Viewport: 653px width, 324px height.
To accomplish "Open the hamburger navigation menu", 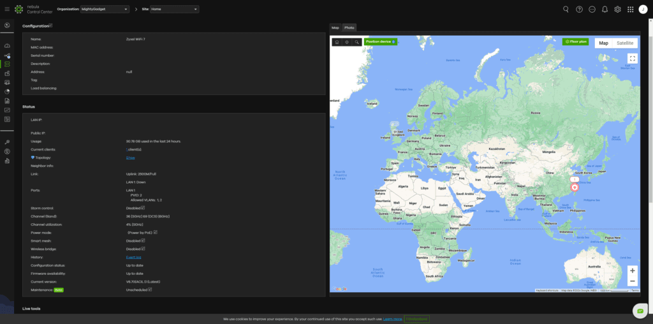I will tap(7, 9).
